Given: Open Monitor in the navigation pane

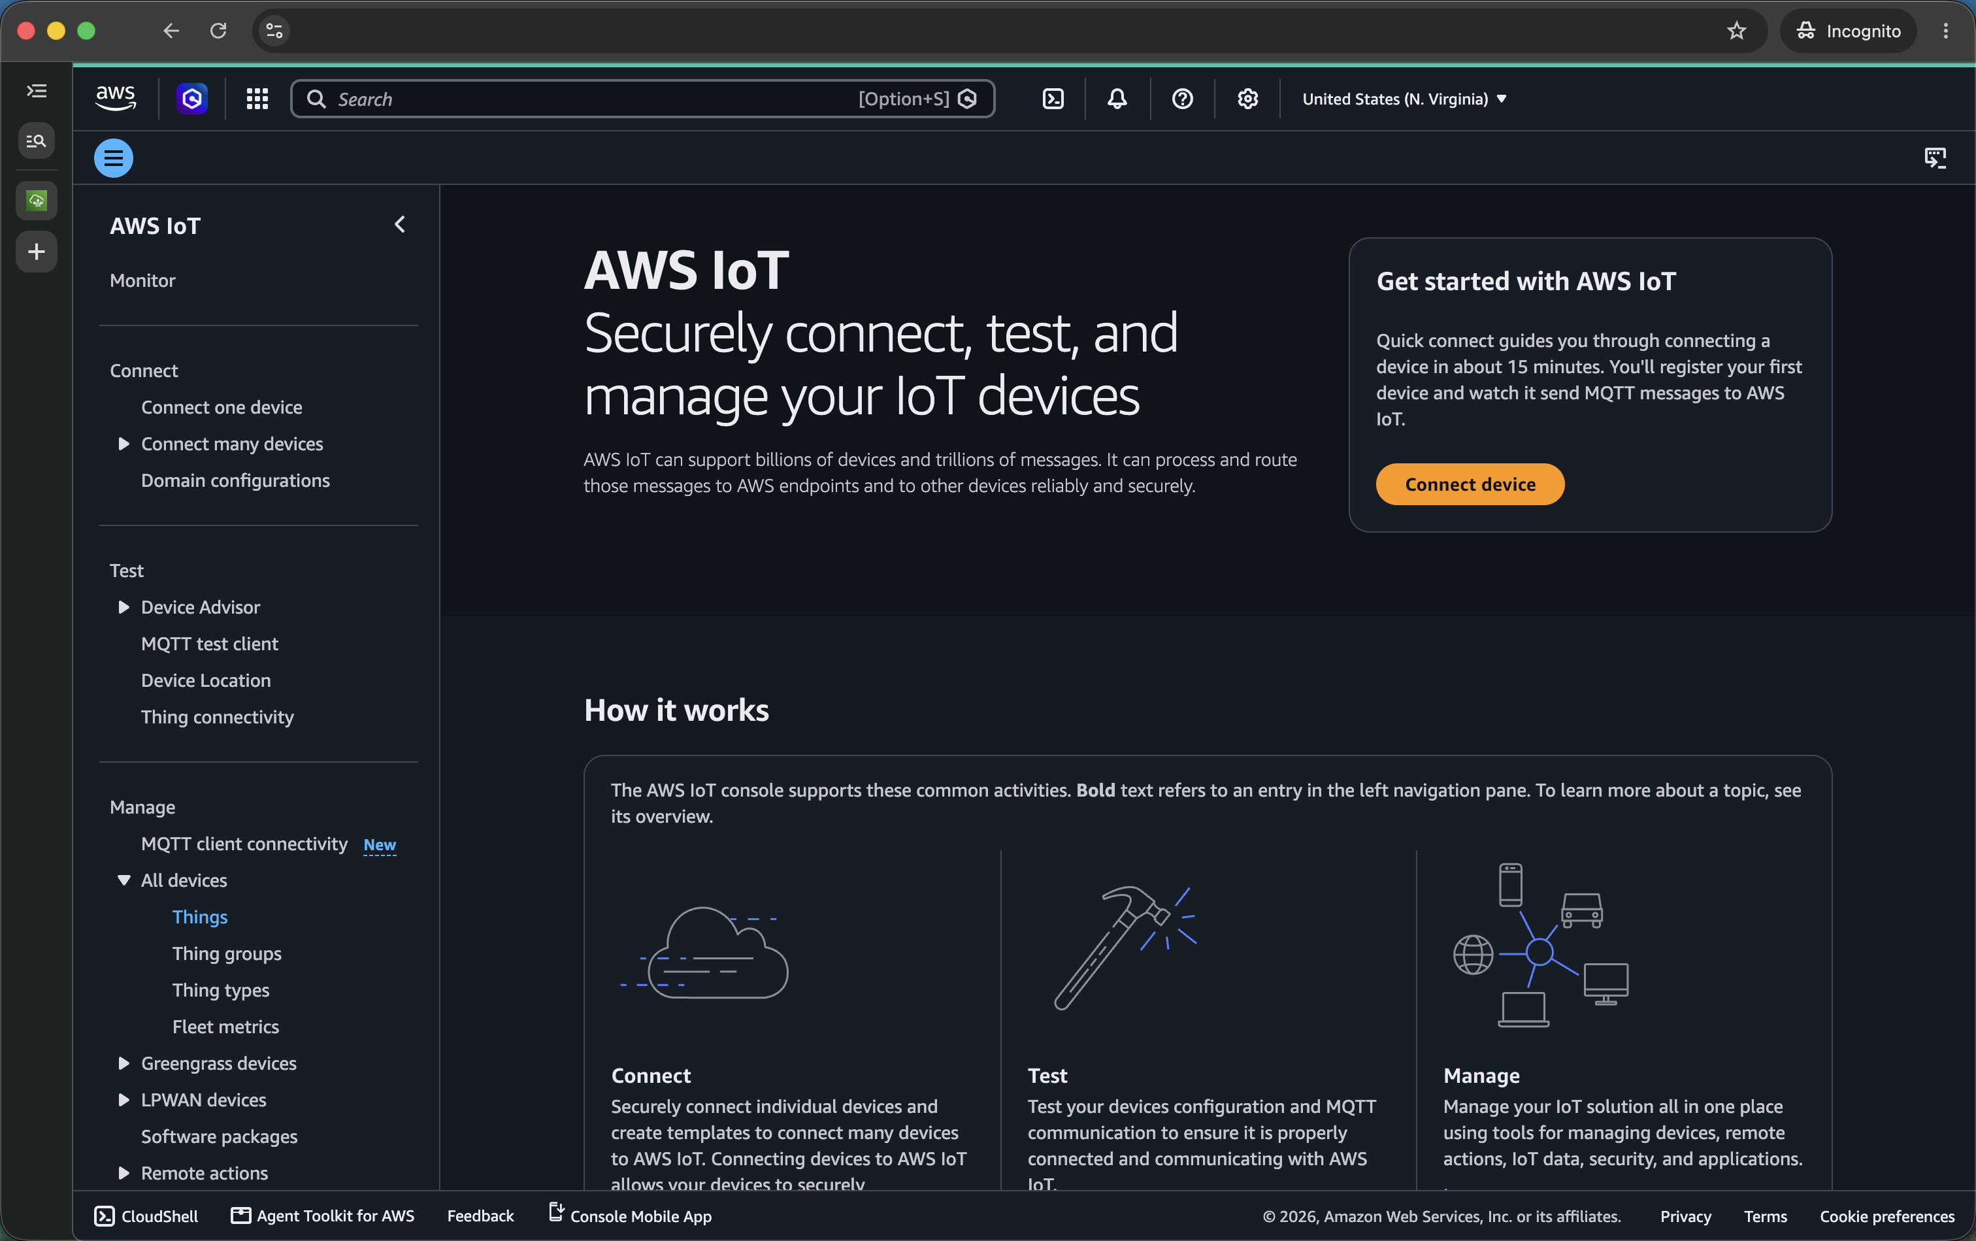Looking at the screenshot, I should (143, 281).
